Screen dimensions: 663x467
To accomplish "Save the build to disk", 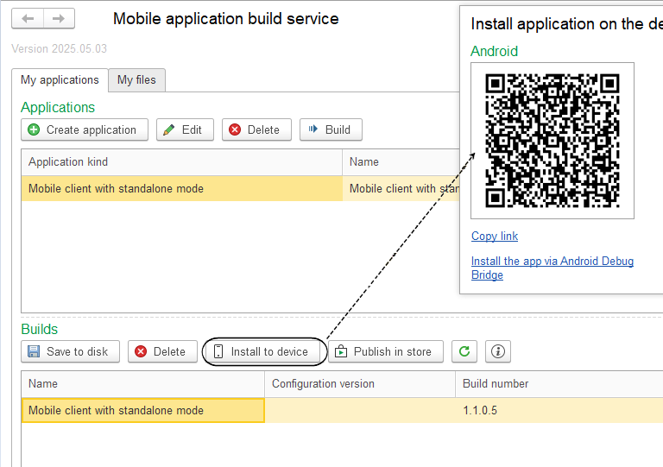I will click(x=70, y=351).
